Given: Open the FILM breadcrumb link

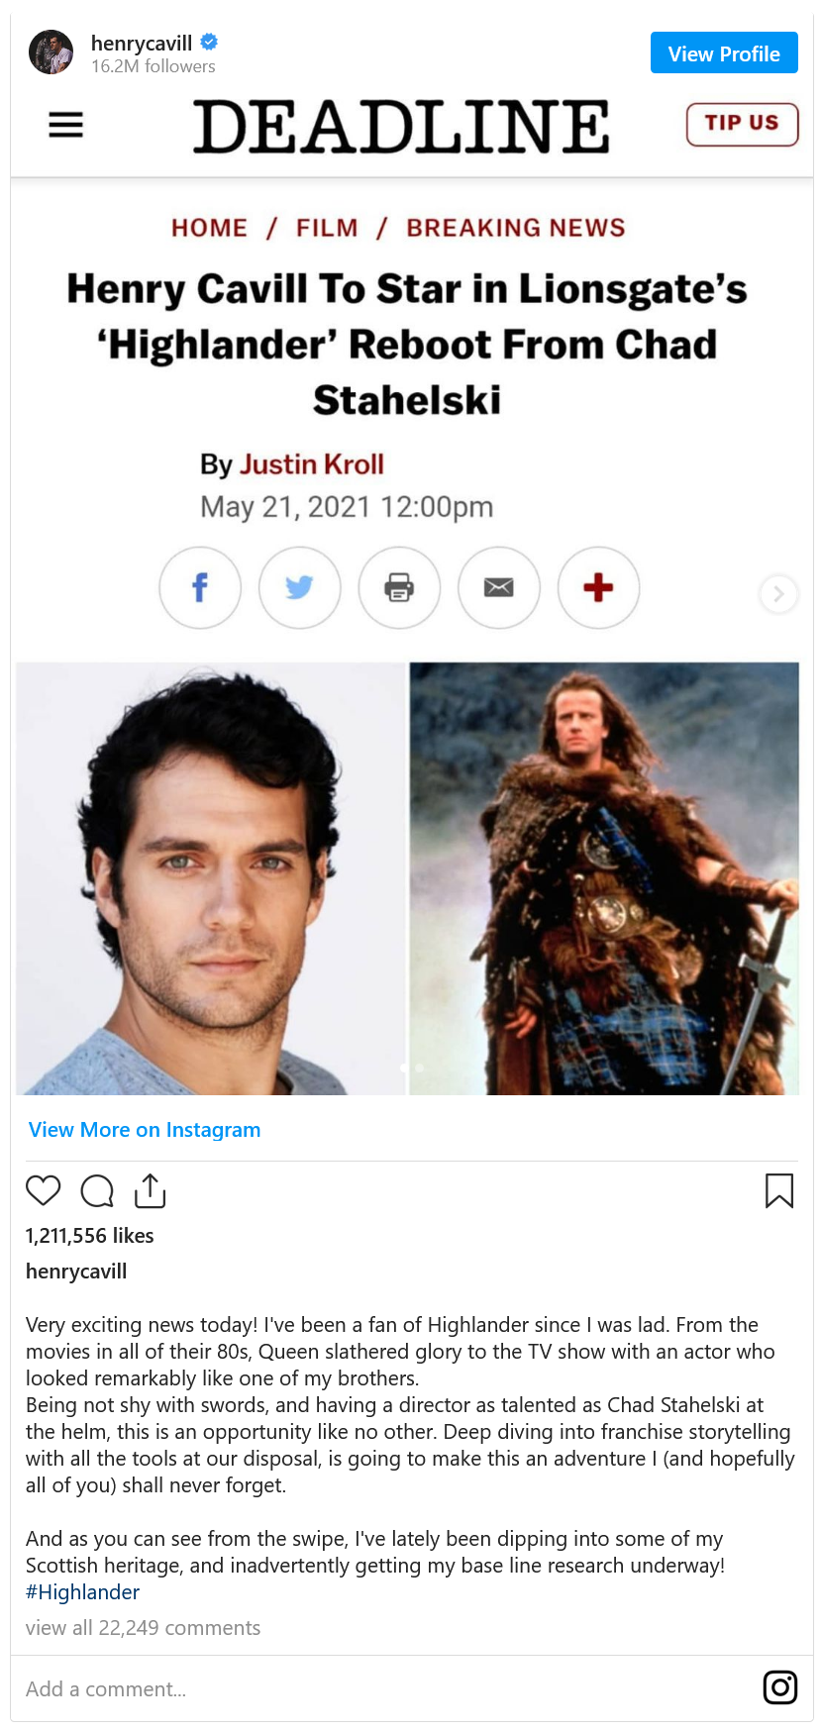Looking at the screenshot, I should 327,228.
